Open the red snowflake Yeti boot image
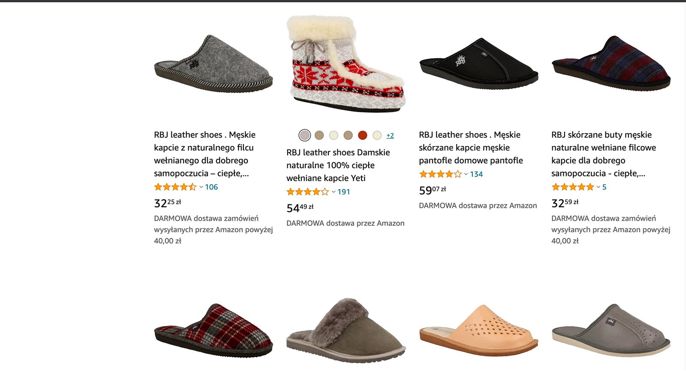 click(x=346, y=64)
